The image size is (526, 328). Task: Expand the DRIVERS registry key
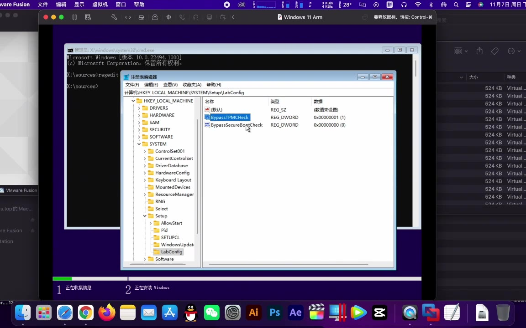click(139, 108)
